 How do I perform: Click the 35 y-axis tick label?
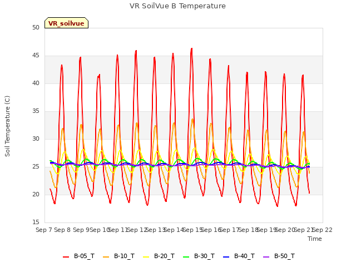coord(36,111)
